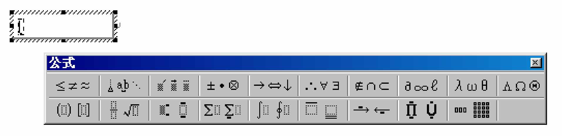Open the fence templates palette with brackets
The image size is (562, 136).
coord(73,110)
